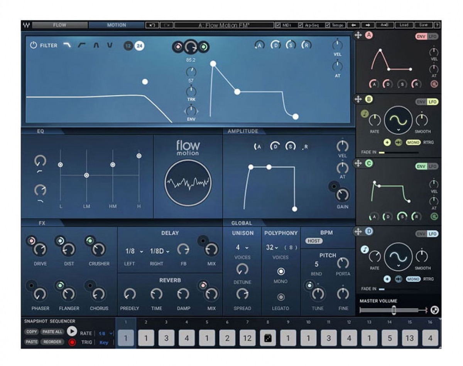Switch modulator D to ENV mode
The height and width of the screenshot is (366, 463).
click(421, 234)
